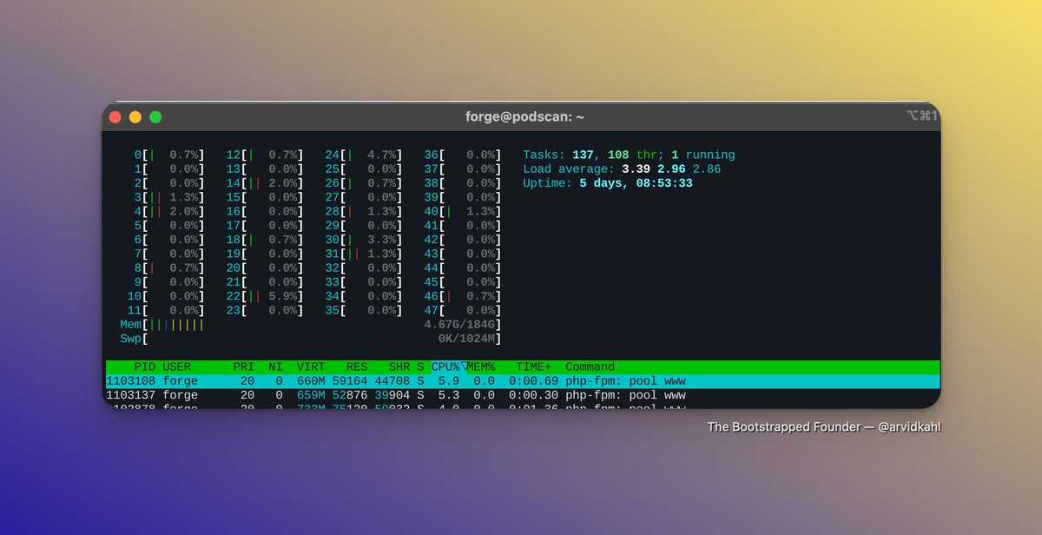Image resolution: width=1042 pixels, height=535 pixels.
Task: Click php-fpm command in PID 1103137 row
Action: 625,395
